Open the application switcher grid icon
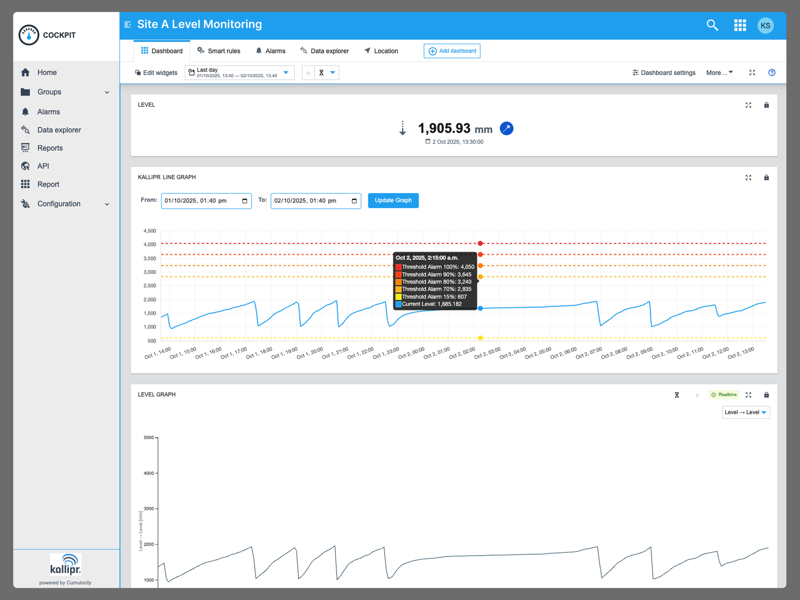Viewport: 800px width, 600px height. [x=740, y=25]
